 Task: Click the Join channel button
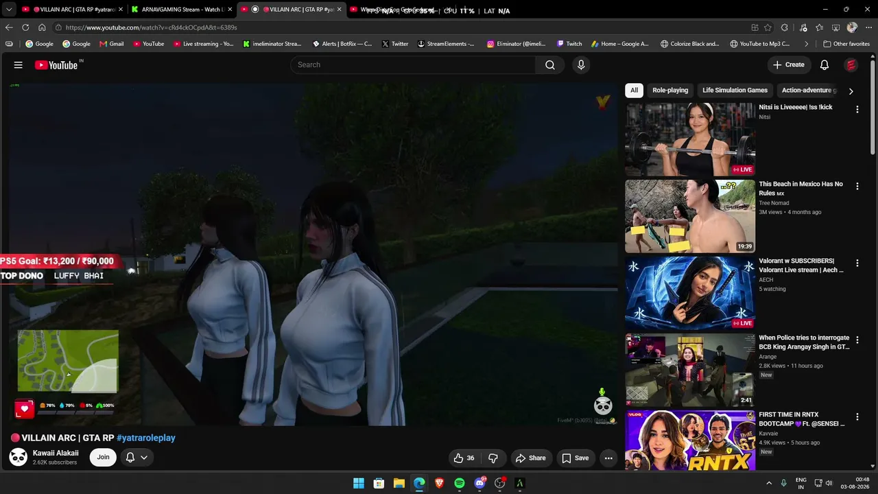click(x=103, y=458)
